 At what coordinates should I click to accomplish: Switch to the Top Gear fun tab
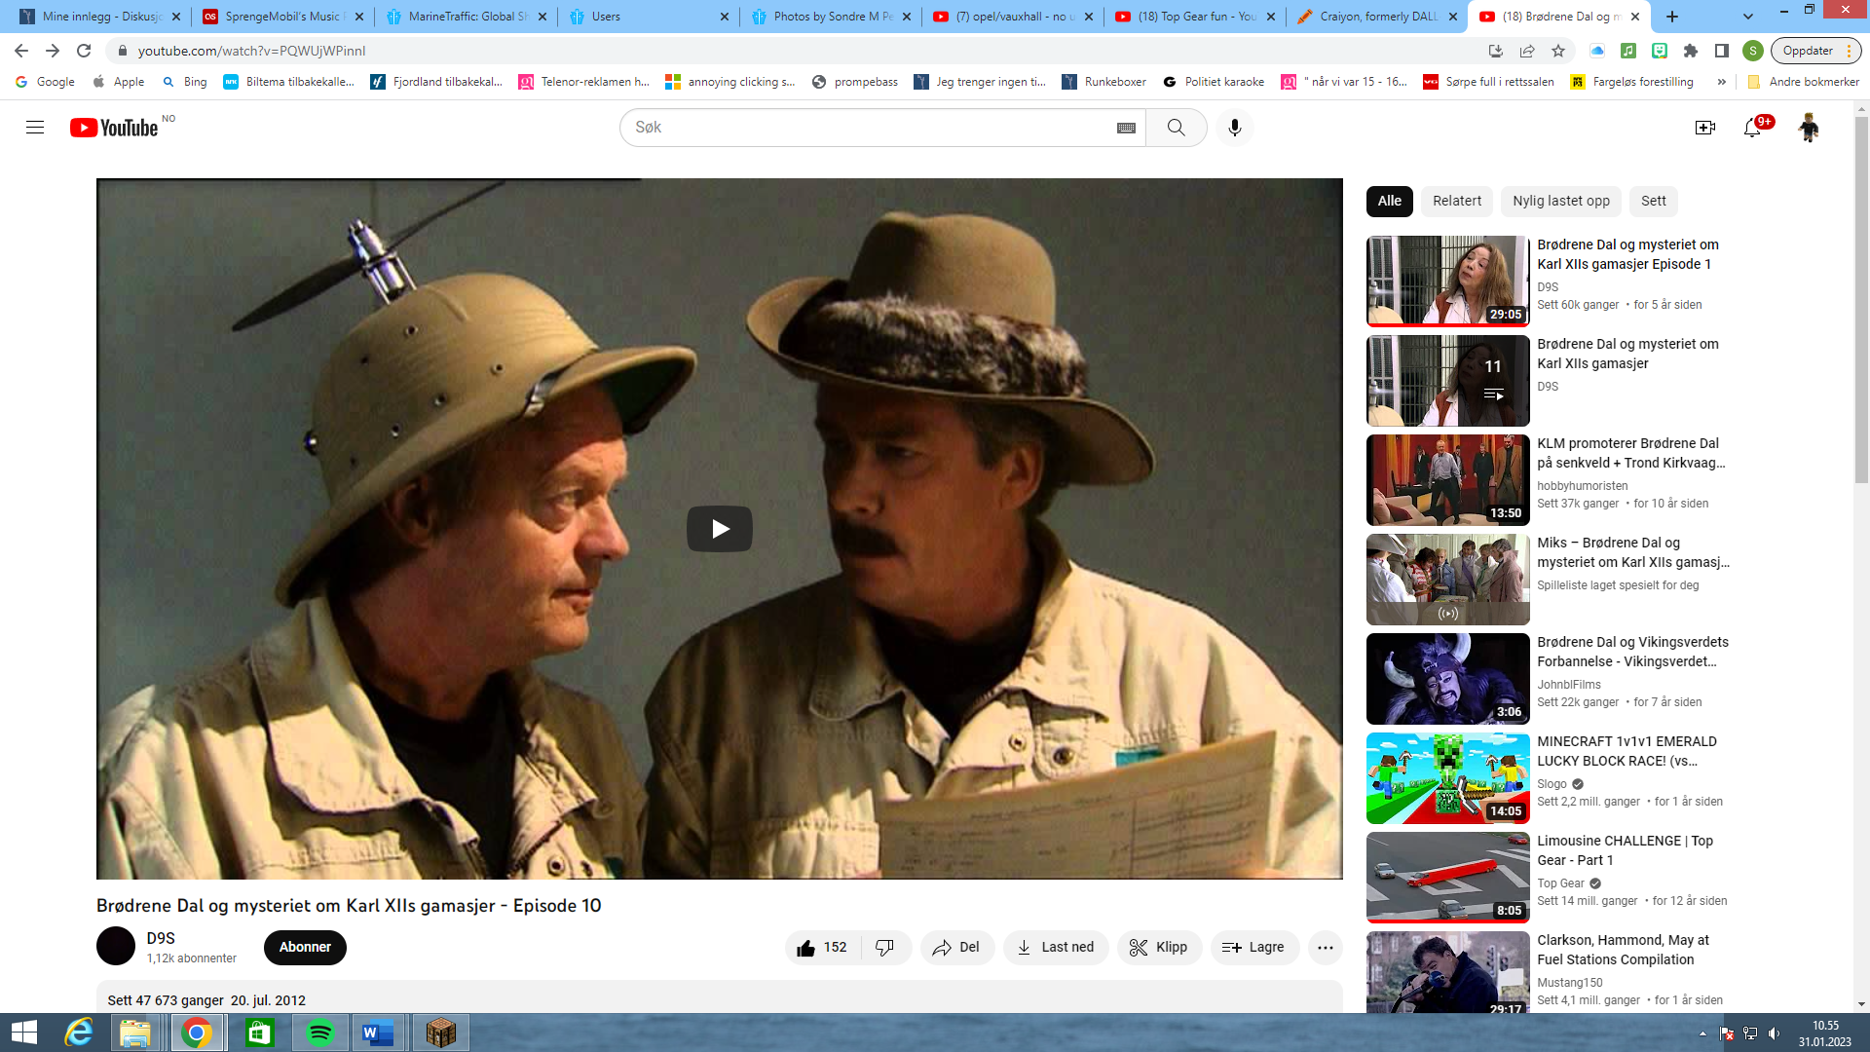1196,17
